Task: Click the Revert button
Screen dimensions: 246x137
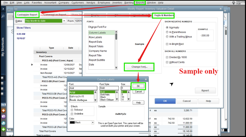Action: [x=205, y=90]
